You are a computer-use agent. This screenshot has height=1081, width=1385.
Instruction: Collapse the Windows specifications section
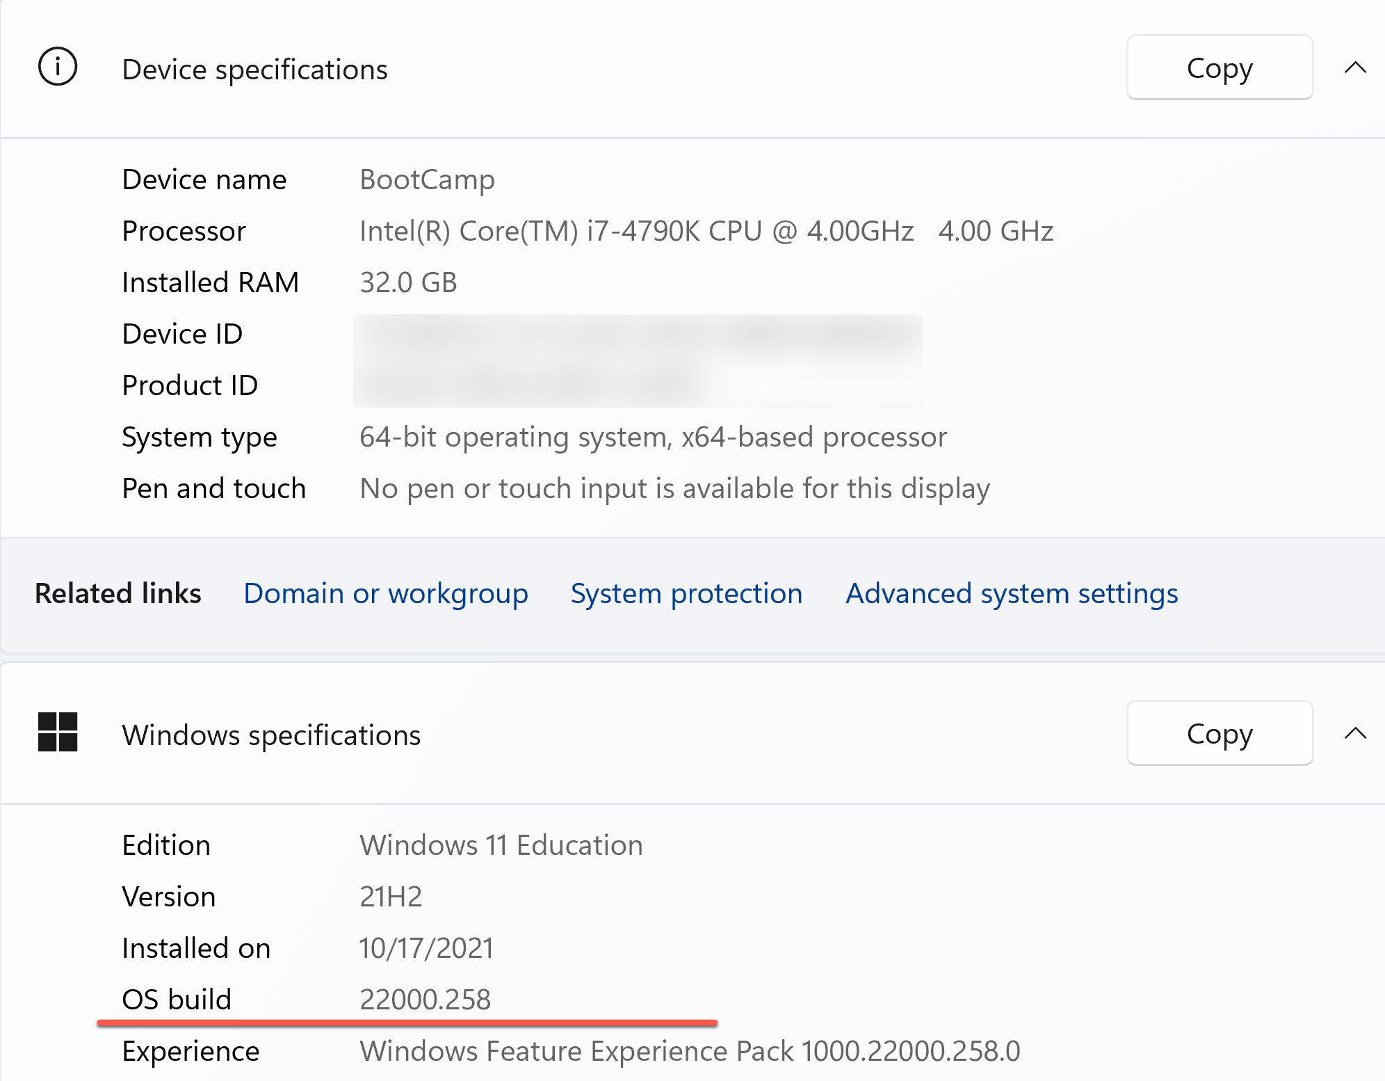coord(1355,733)
